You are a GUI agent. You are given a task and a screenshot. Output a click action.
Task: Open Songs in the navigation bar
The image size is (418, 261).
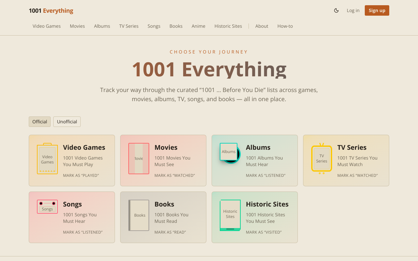[x=154, y=26]
